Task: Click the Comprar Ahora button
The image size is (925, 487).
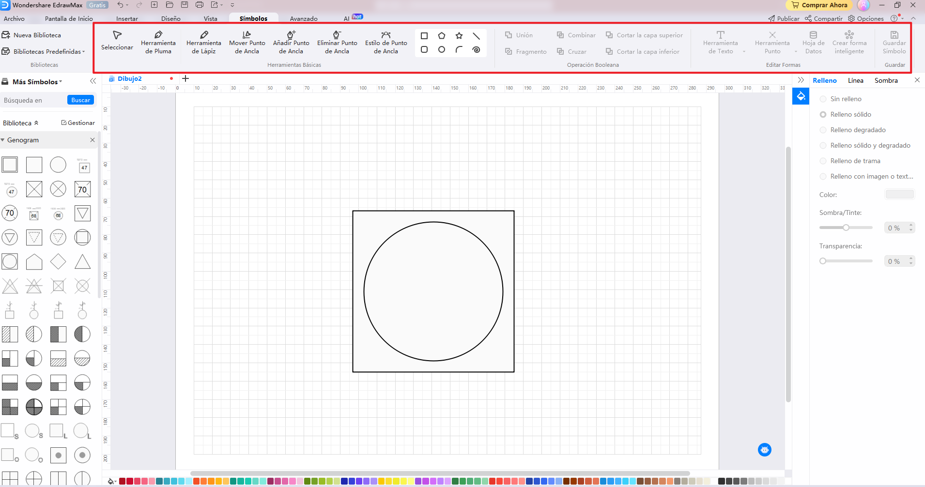Action: [819, 5]
